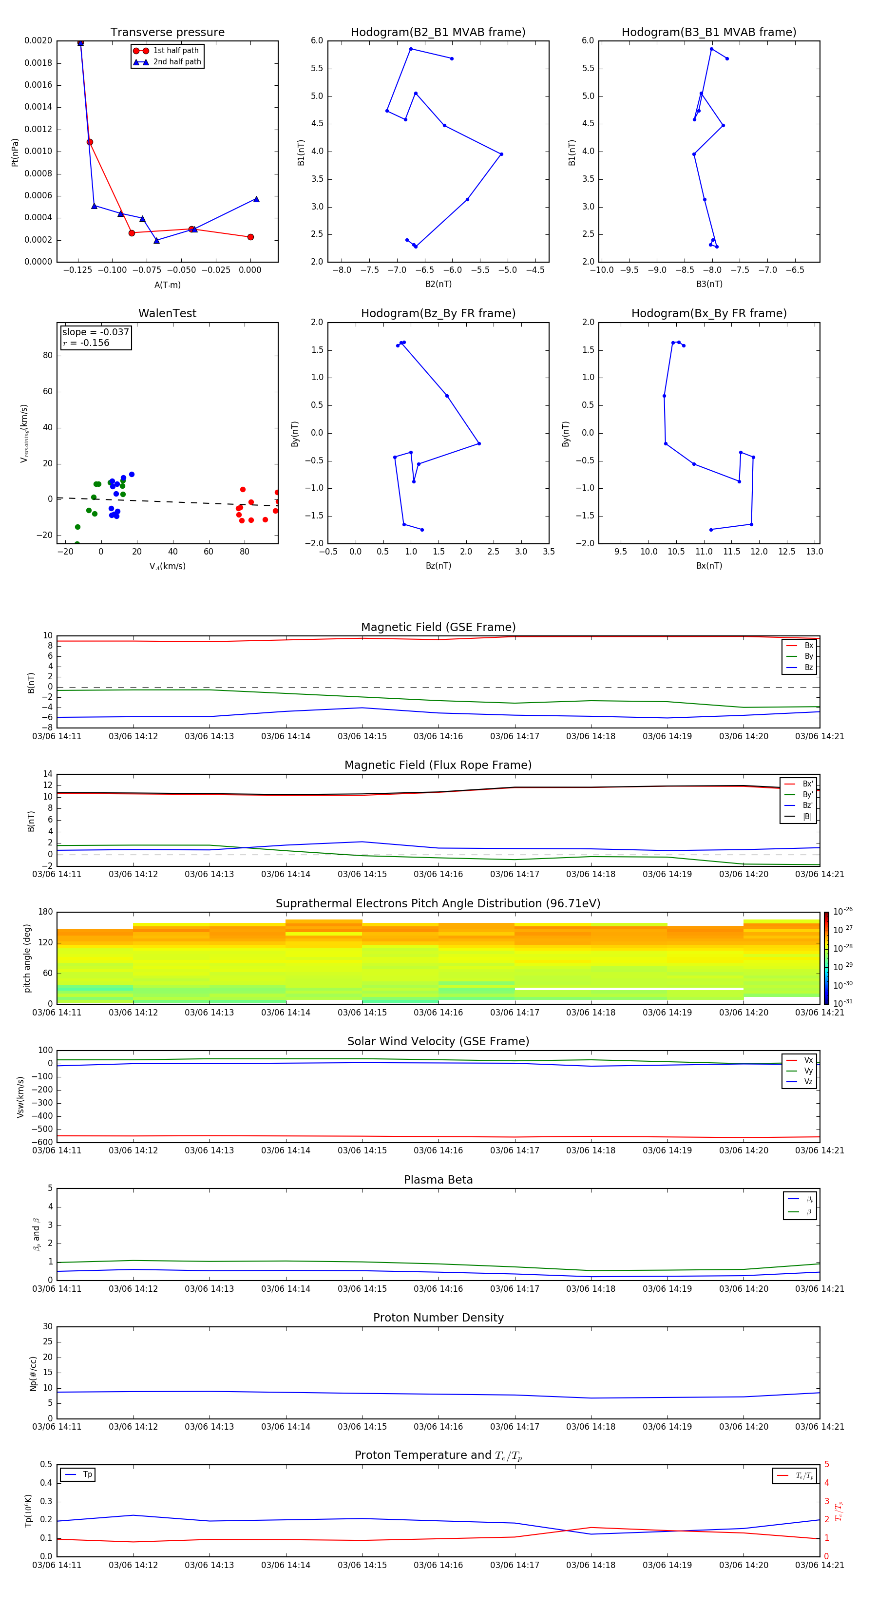877x1608 pixels.
Task: Select 'Vy' legend entry in velocity plot
Action: pyautogui.click(x=800, y=1071)
